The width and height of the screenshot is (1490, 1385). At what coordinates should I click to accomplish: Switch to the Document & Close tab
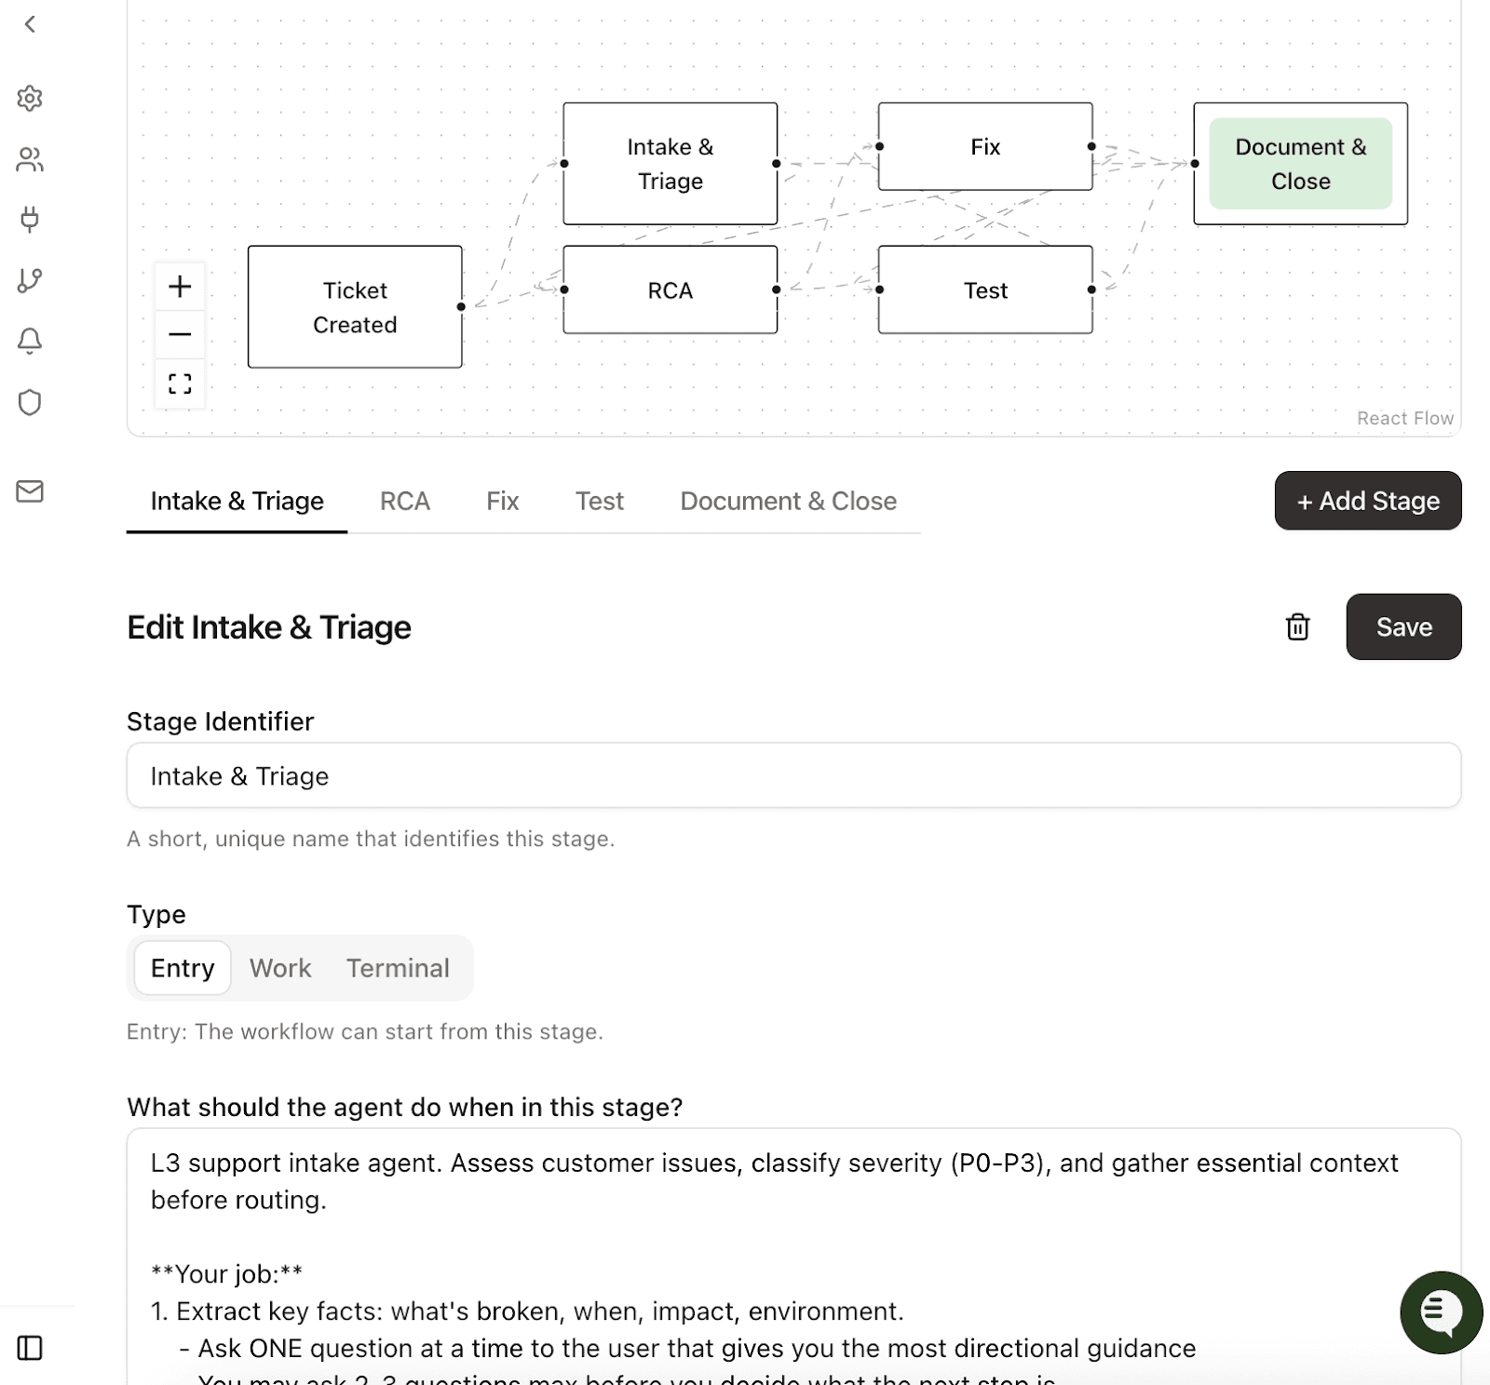tap(788, 502)
